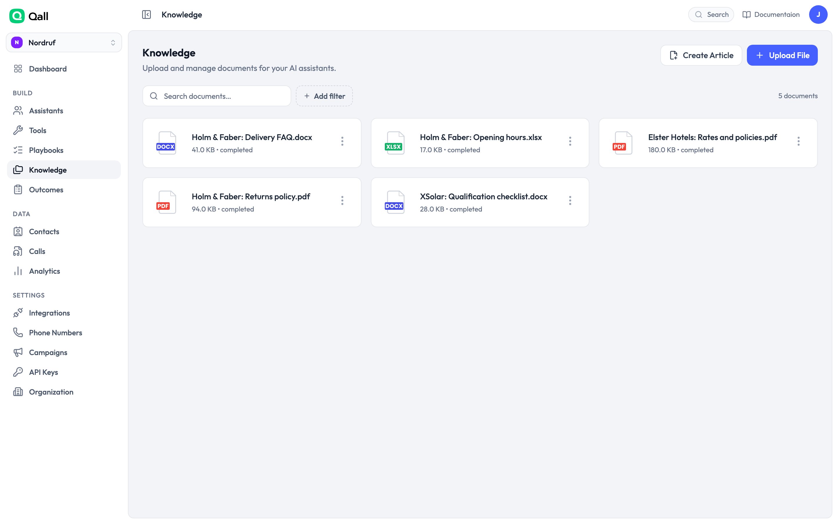
Task: Go to Dashboard in sidebar
Action: click(64, 69)
